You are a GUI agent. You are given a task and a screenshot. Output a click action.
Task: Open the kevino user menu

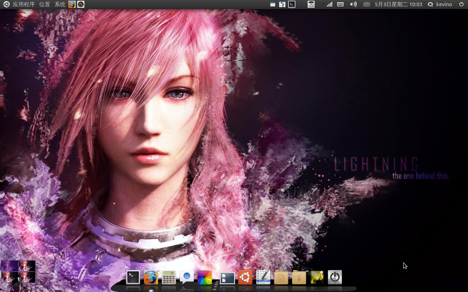(x=440, y=4)
